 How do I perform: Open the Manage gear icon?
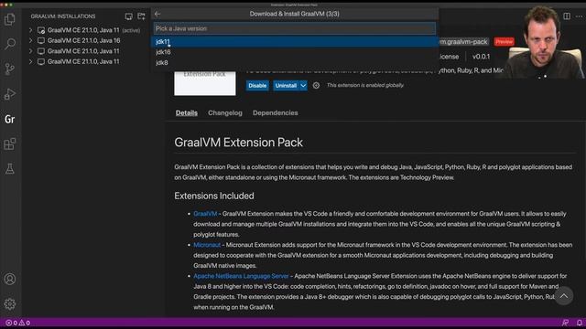click(10, 304)
